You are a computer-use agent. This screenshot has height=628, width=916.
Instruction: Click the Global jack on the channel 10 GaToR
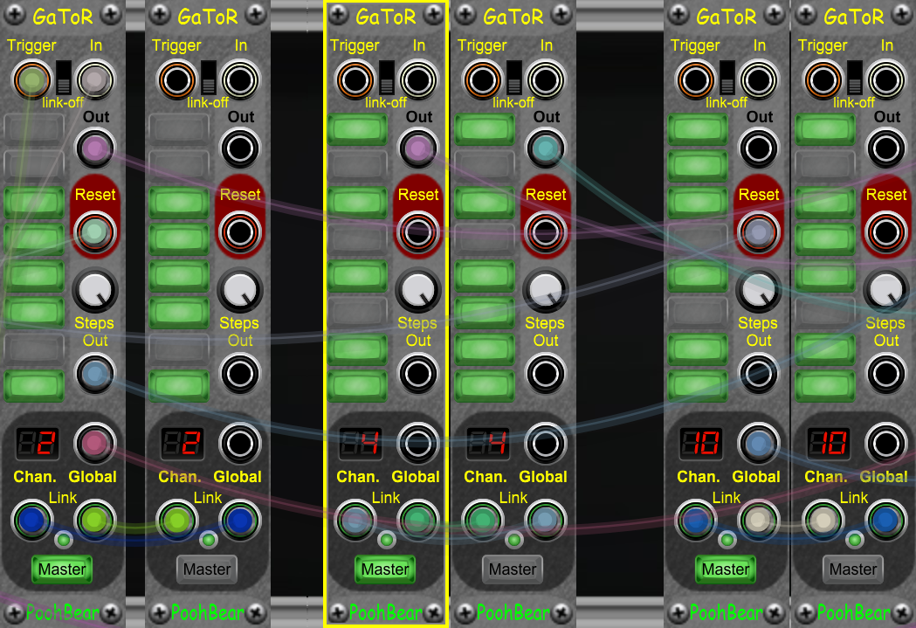click(758, 443)
